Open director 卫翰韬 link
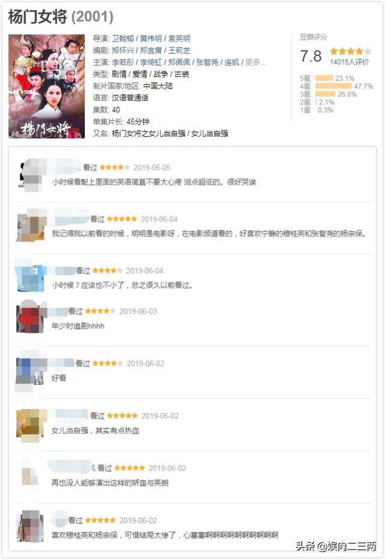This screenshot has height=560, width=385. 123,38
